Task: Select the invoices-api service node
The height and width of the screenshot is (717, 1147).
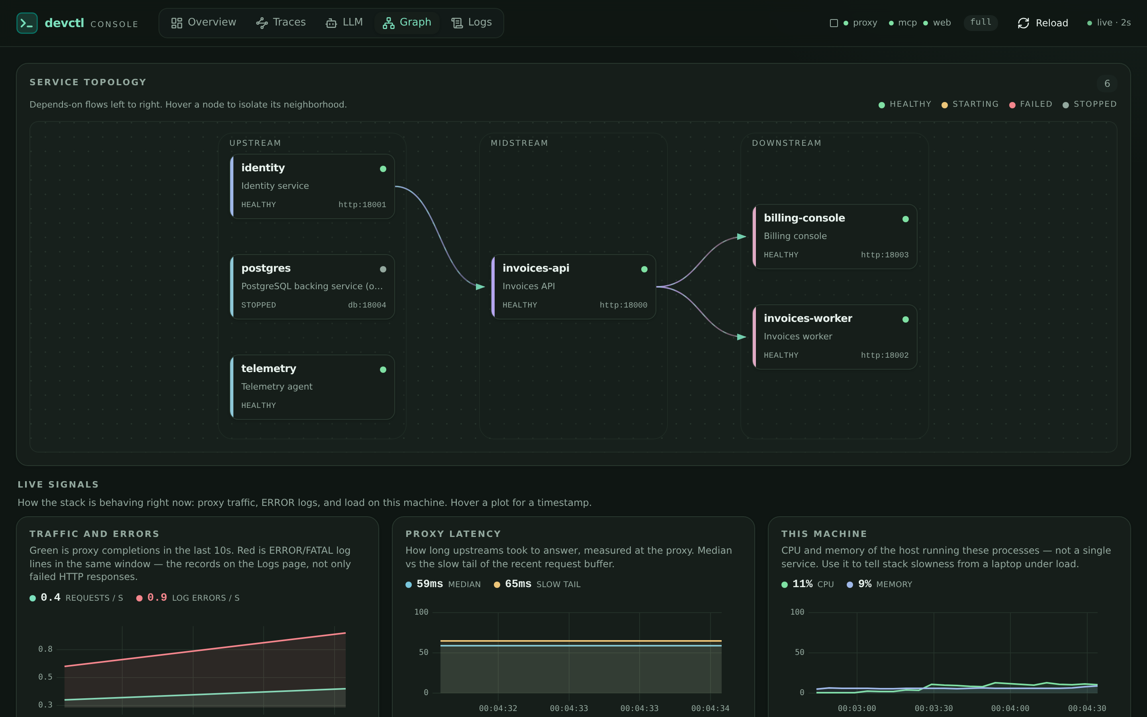Action: coord(573,287)
